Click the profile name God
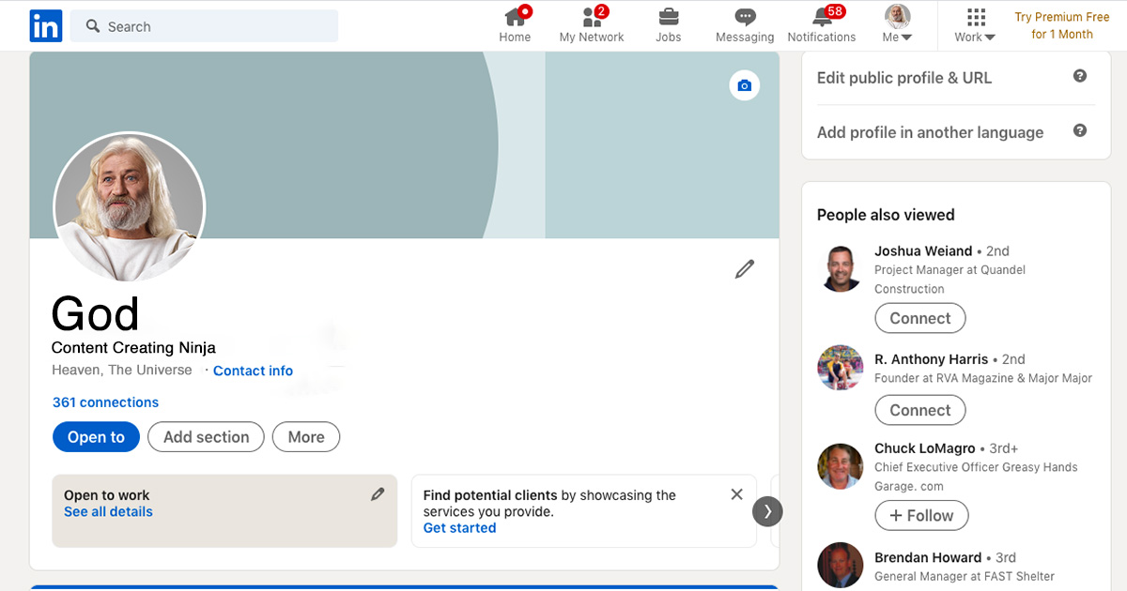This screenshot has width=1127, height=591. (95, 314)
